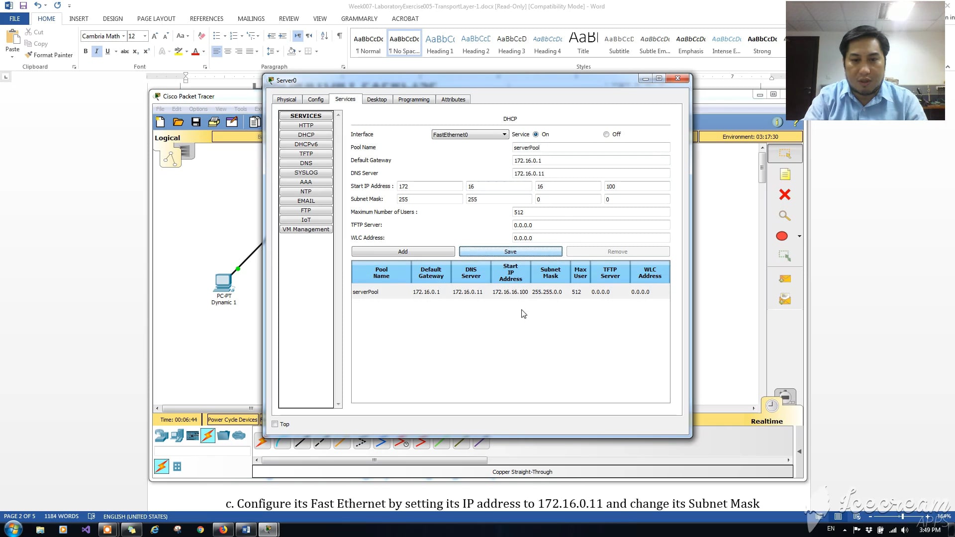The width and height of the screenshot is (955, 537).
Task: Choose the Copper Straight-Through cable
Action: (302, 442)
